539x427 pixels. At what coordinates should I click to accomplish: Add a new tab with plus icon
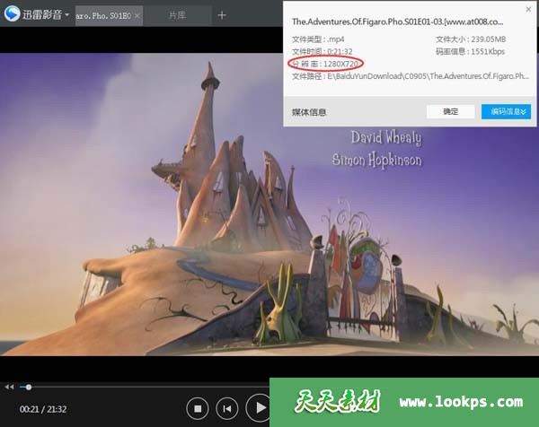[x=222, y=15]
